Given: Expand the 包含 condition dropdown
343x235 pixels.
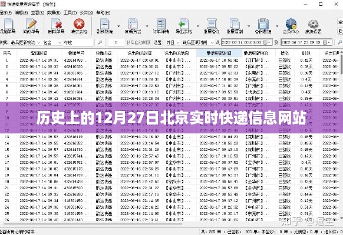Looking at the screenshot, I should pyautogui.click(x=52, y=42).
